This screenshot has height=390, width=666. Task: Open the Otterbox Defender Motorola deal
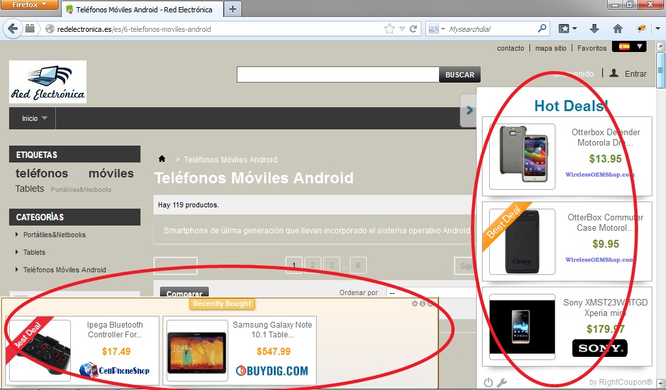pyautogui.click(x=566, y=156)
